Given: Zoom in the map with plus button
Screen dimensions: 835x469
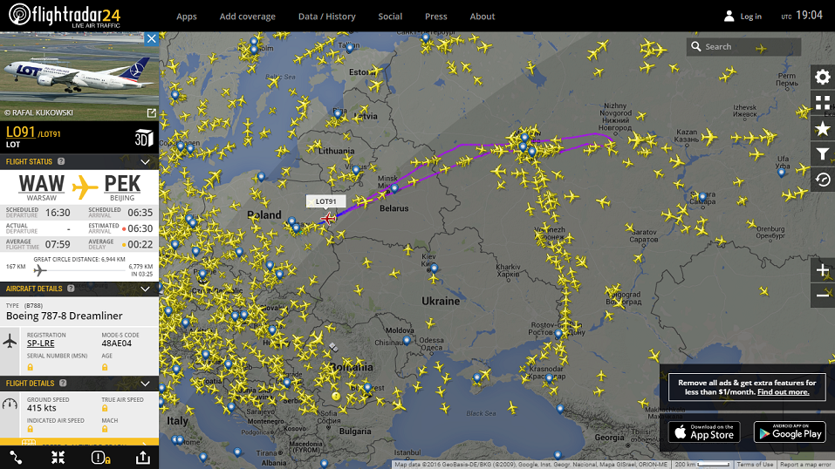Looking at the screenshot, I should point(822,270).
